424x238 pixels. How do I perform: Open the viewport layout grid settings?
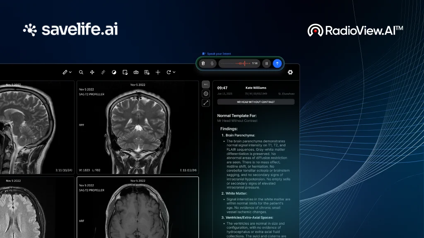click(147, 72)
